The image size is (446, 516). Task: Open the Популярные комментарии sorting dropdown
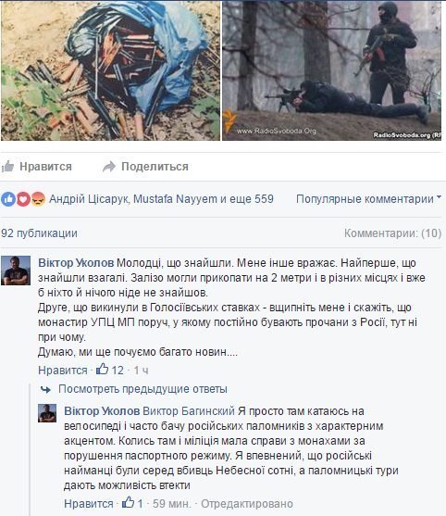(x=368, y=199)
